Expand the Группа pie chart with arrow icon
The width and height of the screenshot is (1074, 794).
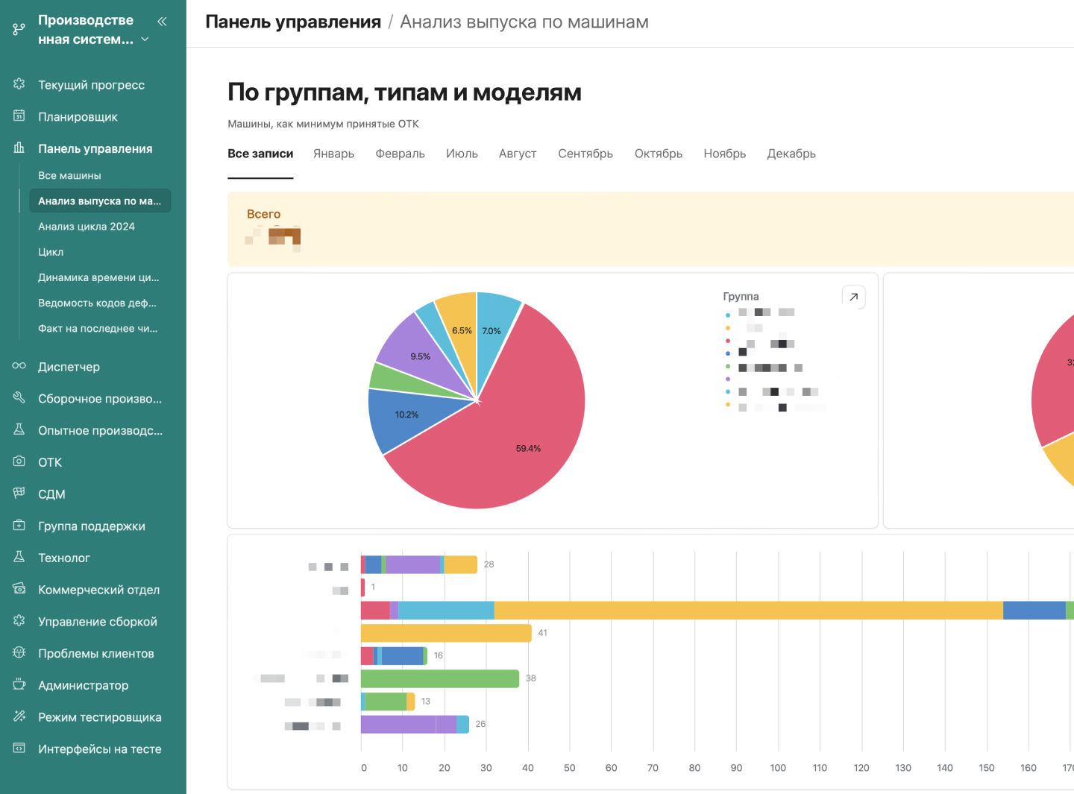click(x=853, y=297)
